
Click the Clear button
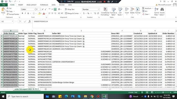[x=146, y=14]
